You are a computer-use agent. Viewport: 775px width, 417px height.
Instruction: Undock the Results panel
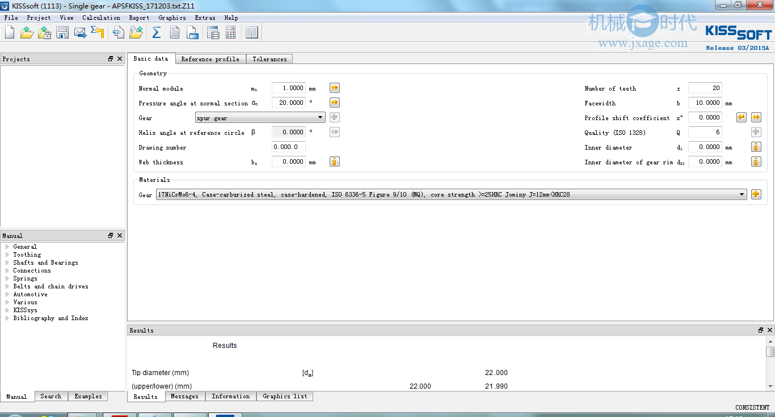[761, 330]
